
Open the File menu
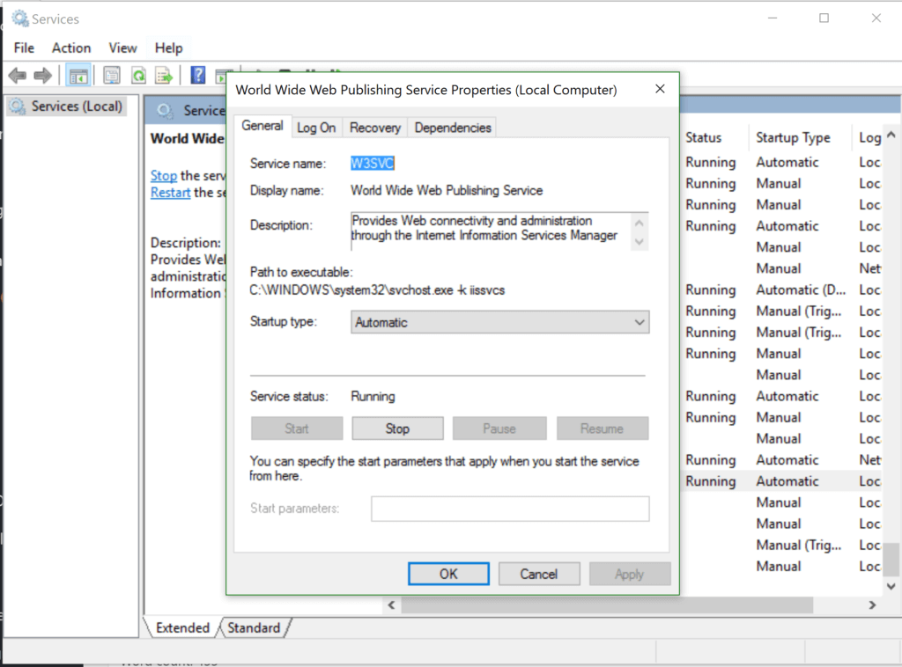click(24, 48)
